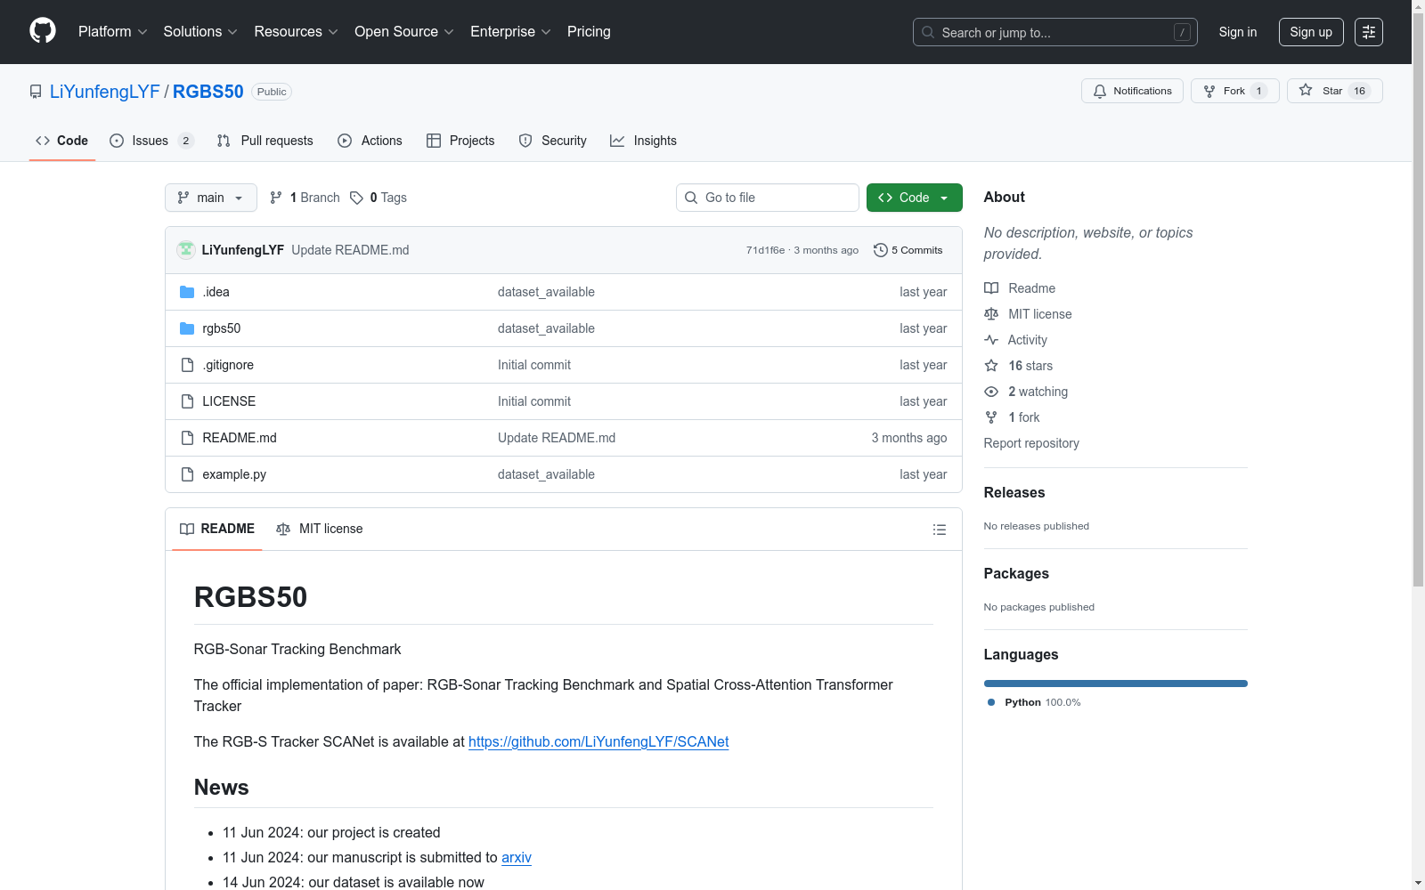Focus the Search or jump to field

[x=1055, y=32]
